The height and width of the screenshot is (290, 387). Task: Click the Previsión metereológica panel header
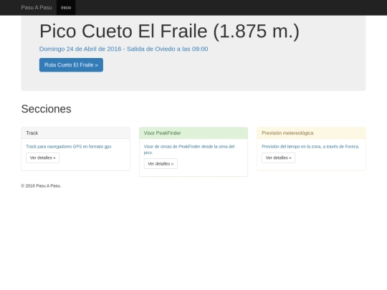(311, 133)
